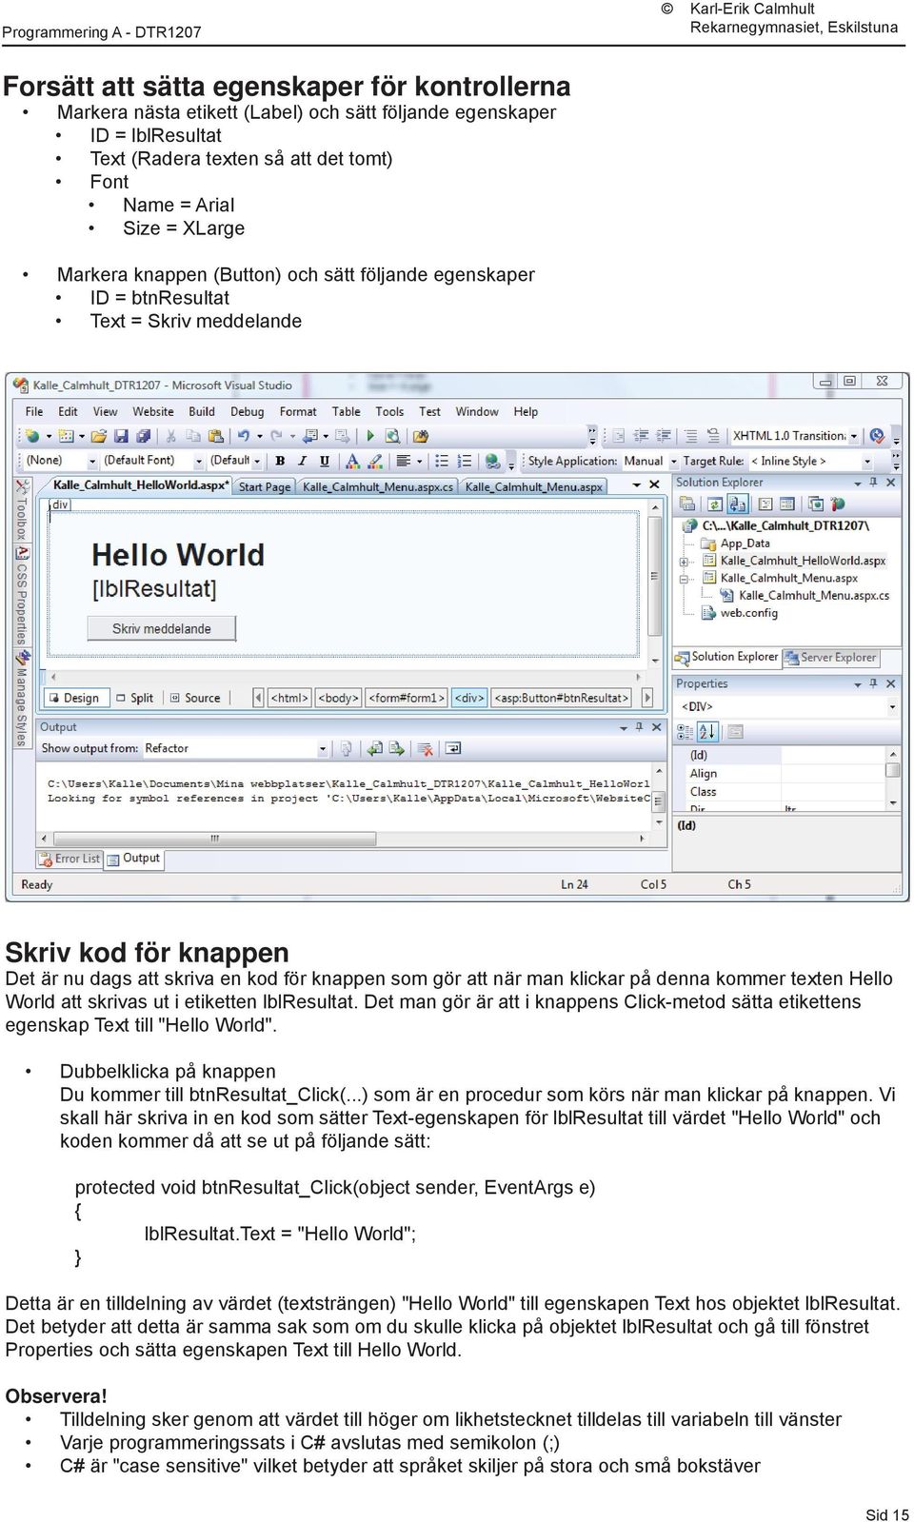Open the Website menu

click(153, 411)
